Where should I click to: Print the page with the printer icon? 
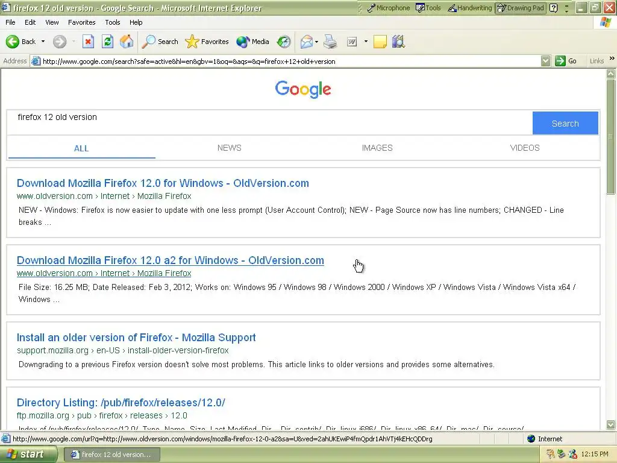330,42
